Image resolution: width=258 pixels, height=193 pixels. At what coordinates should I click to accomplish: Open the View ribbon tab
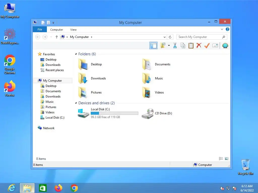73,30
